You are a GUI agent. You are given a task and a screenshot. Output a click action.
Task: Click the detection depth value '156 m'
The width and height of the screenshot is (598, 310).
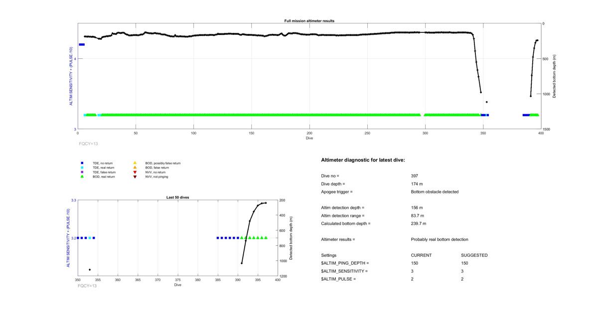point(417,208)
